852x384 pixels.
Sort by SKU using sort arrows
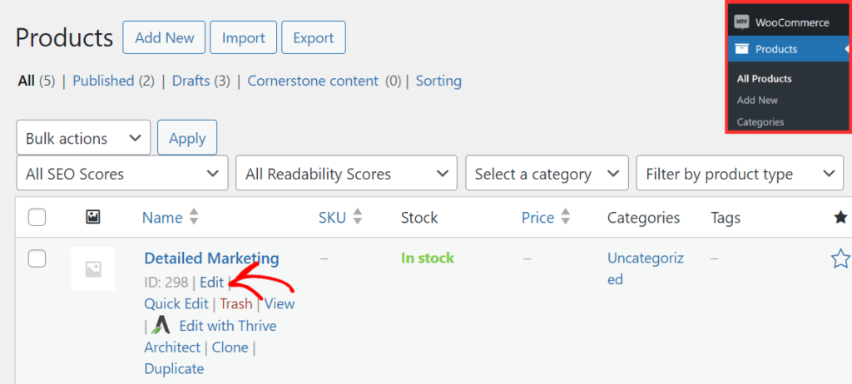[359, 218]
